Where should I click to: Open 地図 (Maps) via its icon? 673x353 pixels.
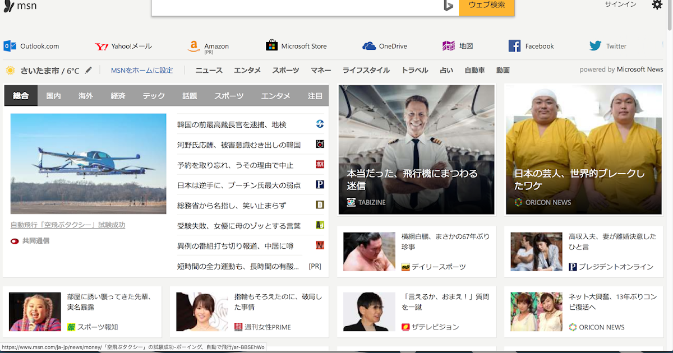click(x=448, y=45)
